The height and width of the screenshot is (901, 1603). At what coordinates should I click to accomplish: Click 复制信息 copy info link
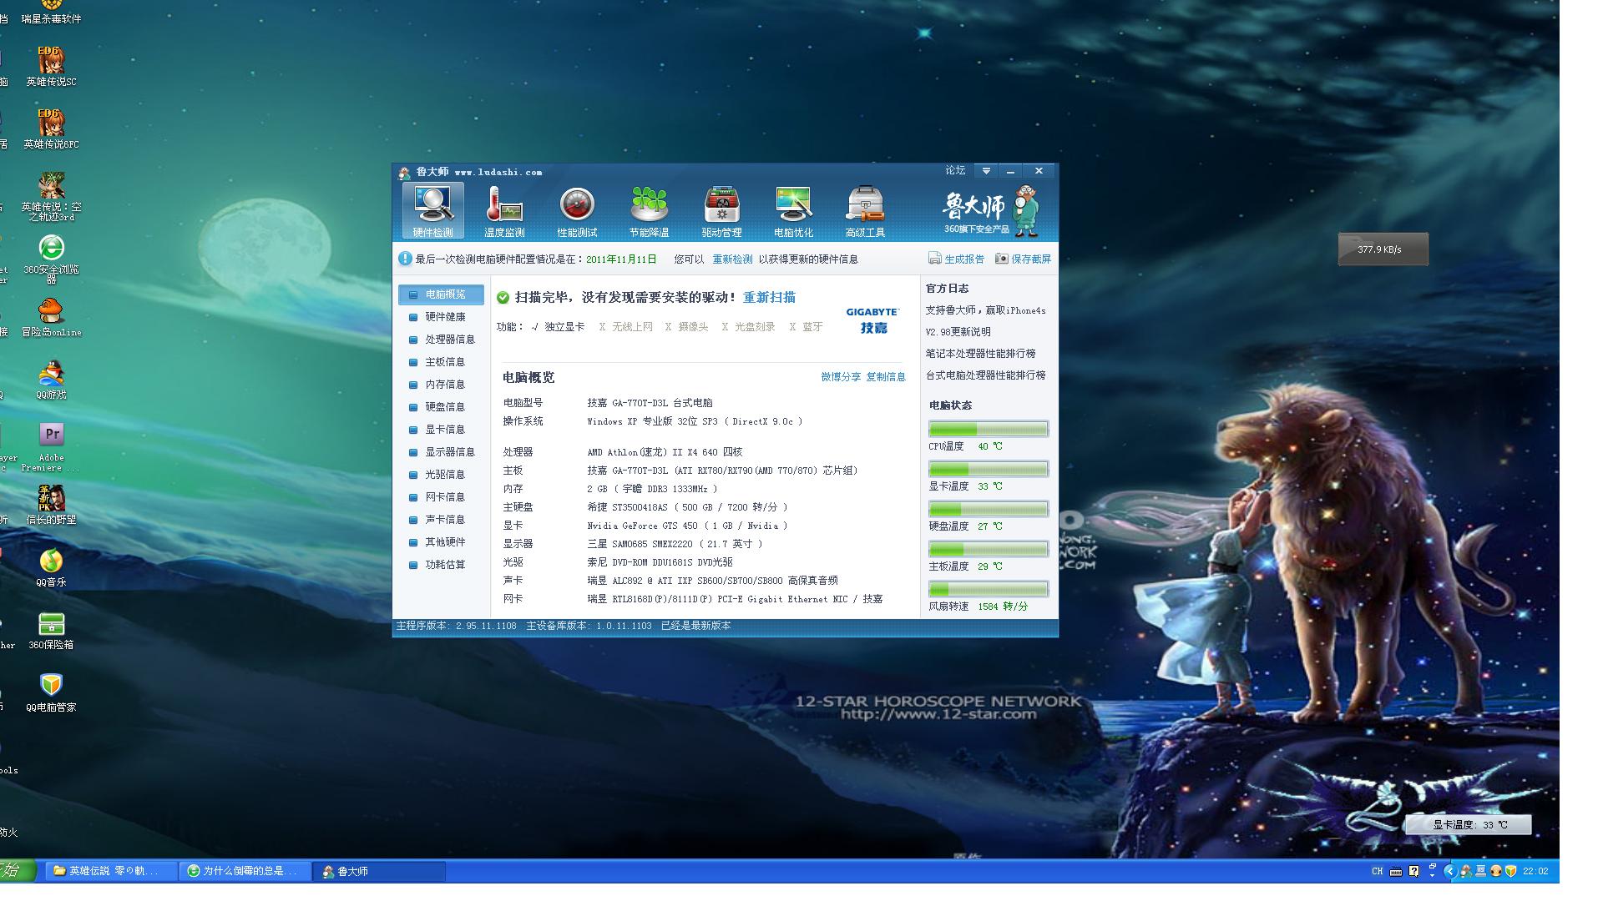click(886, 377)
